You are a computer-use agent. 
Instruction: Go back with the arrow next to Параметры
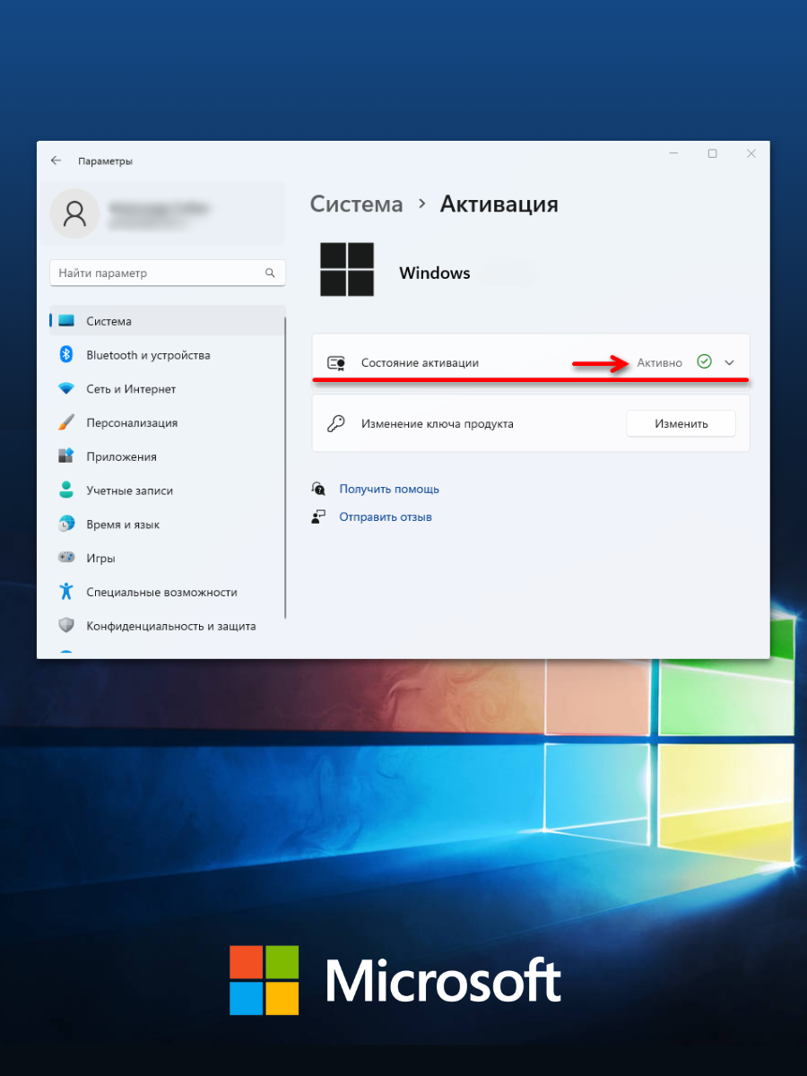coord(56,161)
